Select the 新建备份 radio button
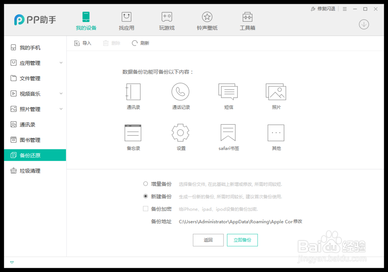 coord(145,196)
